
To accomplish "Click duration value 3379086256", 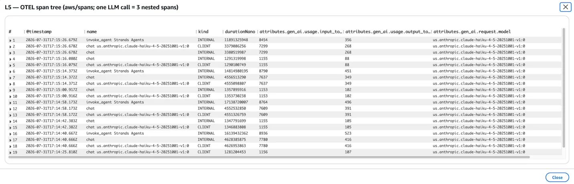I will pos(235,46).
